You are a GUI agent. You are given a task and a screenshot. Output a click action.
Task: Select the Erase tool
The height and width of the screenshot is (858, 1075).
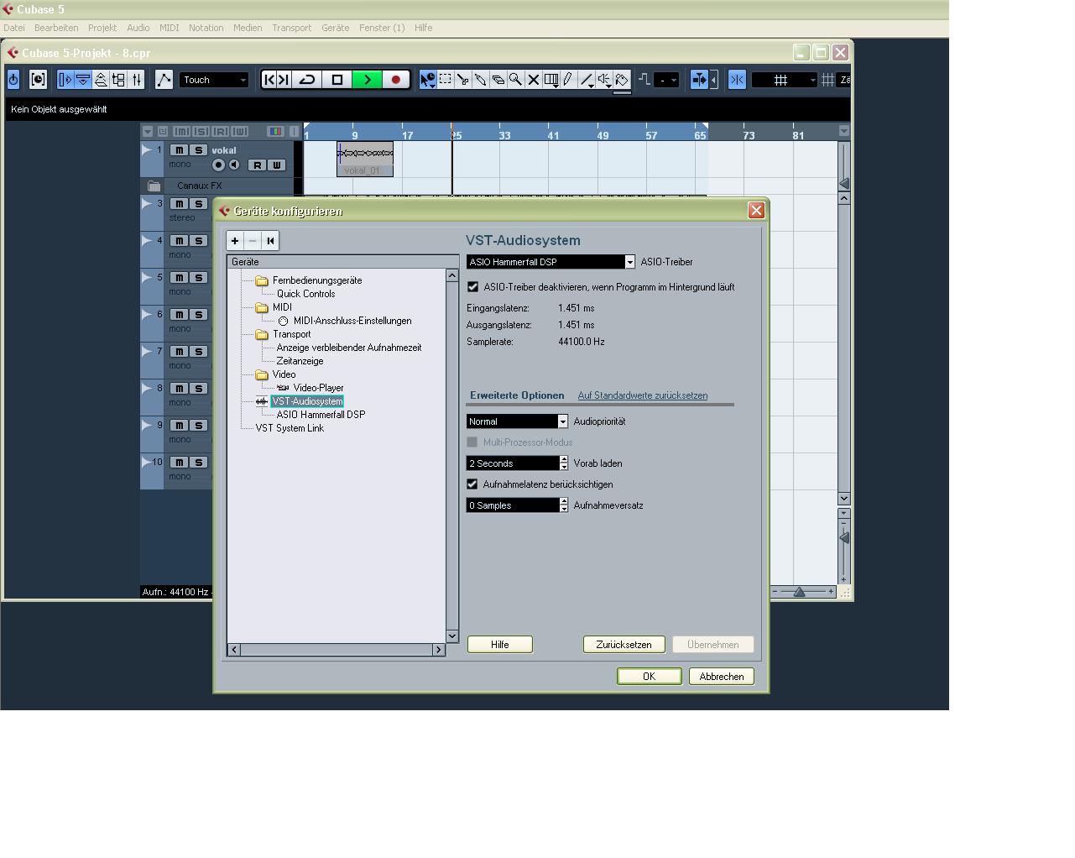[498, 80]
